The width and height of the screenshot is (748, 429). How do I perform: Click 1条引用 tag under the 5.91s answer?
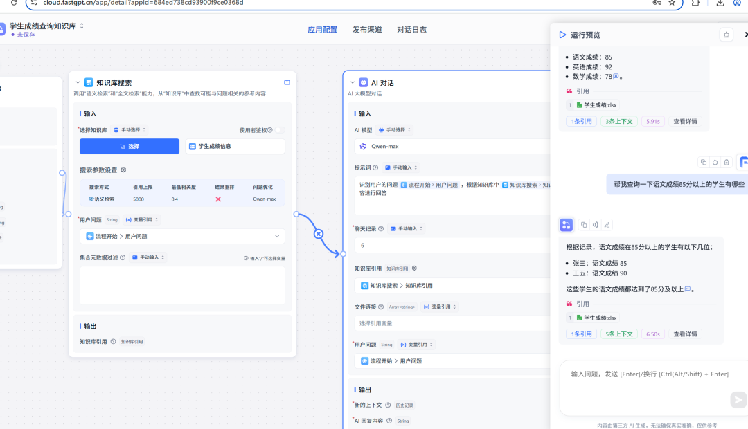point(581,122)
